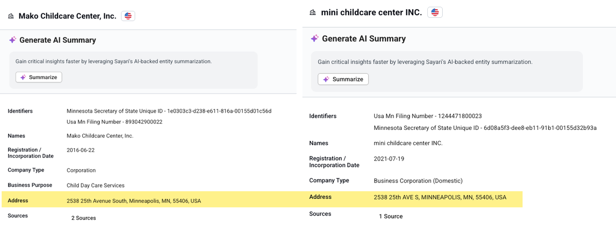
Task: Click the US flag badge beside Mako Childcare Center
Action: pos(128,16)
